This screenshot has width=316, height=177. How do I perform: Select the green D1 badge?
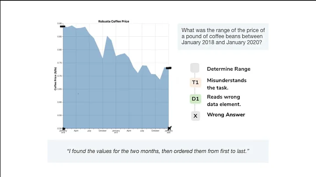coord(195,99)
